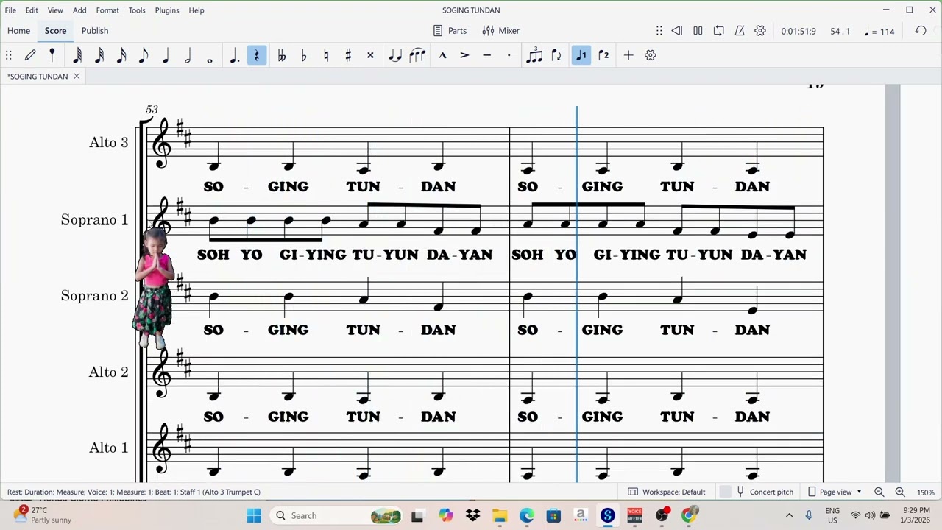Open the Help menu
This screenshot has width=942, height=530.
coord(196,10)
